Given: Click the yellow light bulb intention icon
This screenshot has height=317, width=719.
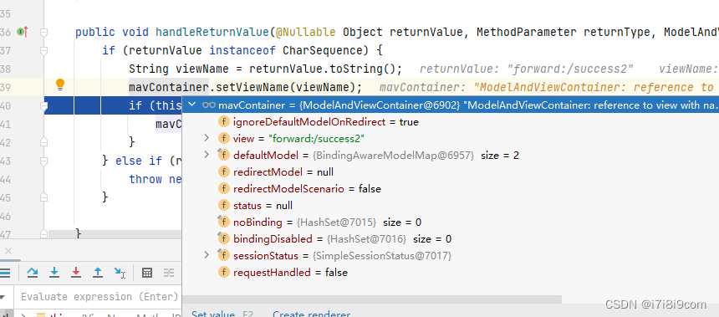Looking at the screenshot, I should [60, 84].
